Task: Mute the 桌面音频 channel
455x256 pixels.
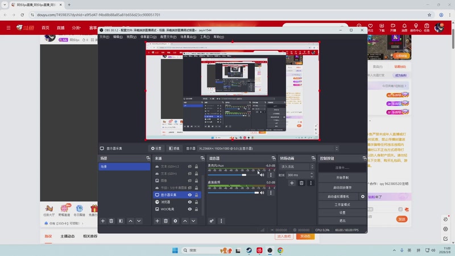Action: (262, 192)
